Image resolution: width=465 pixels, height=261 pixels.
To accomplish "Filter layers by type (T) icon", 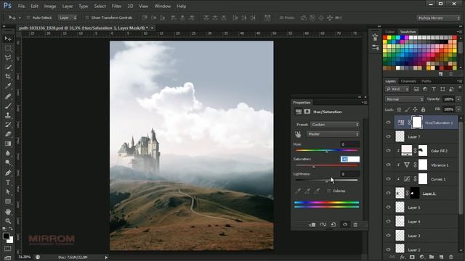I will coord(434,89).
